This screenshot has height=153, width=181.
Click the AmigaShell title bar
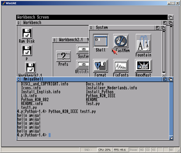click(x=91, y=79)
